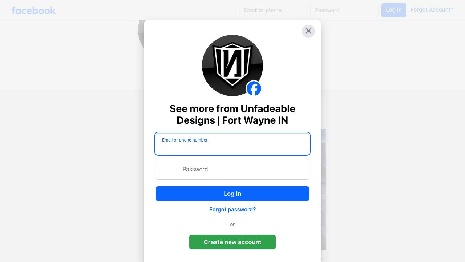Focus the popup's Email or phone number field
The width and height of the screenshot is (465, 262).
[232, 144]
